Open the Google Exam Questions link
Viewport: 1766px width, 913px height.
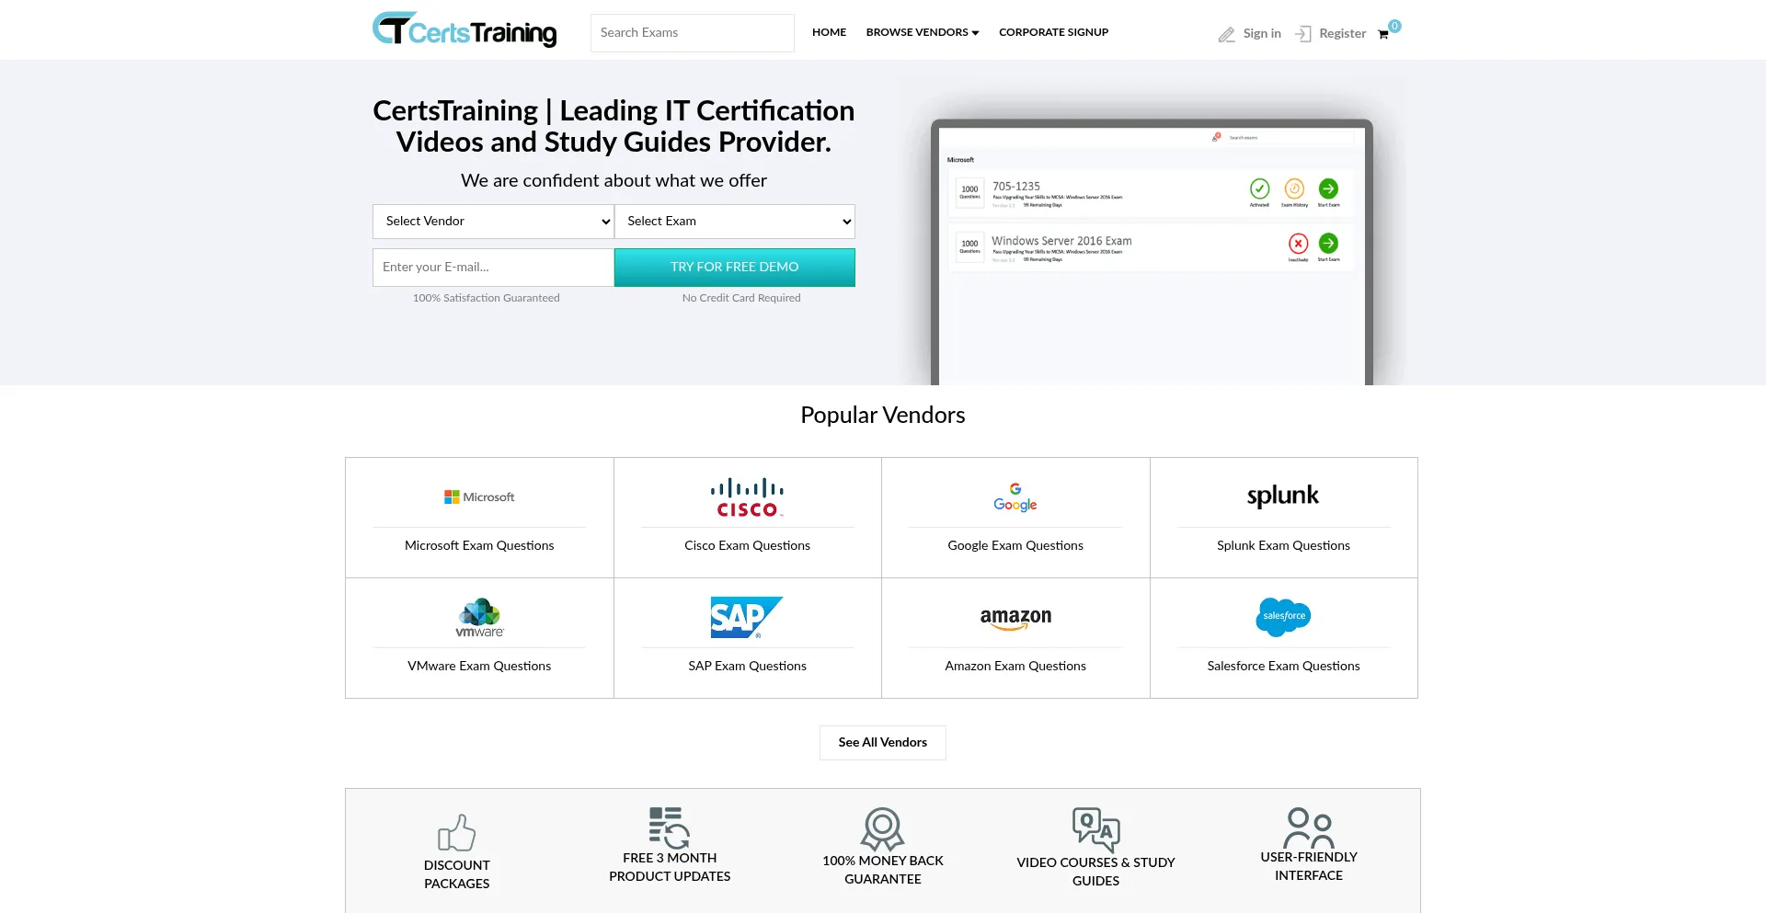click(x=1015, y=546)
